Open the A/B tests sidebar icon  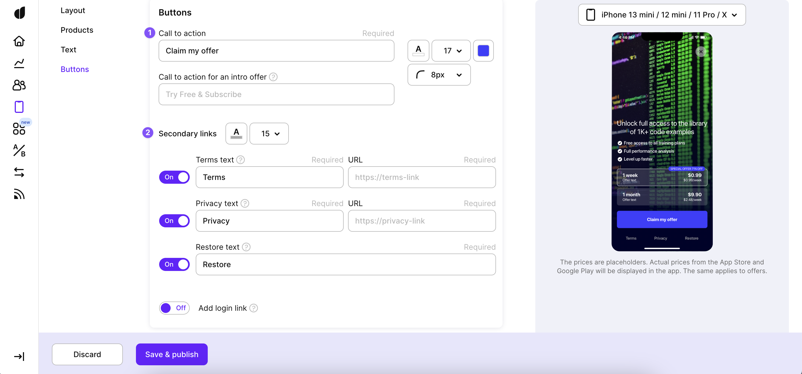19,150
